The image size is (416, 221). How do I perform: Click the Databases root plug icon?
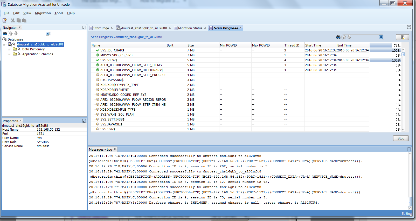click(4, 39)
